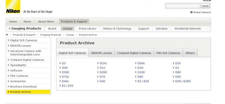Open the E3 / E3S product link
The image size is (225, 104).
(143, 81)
